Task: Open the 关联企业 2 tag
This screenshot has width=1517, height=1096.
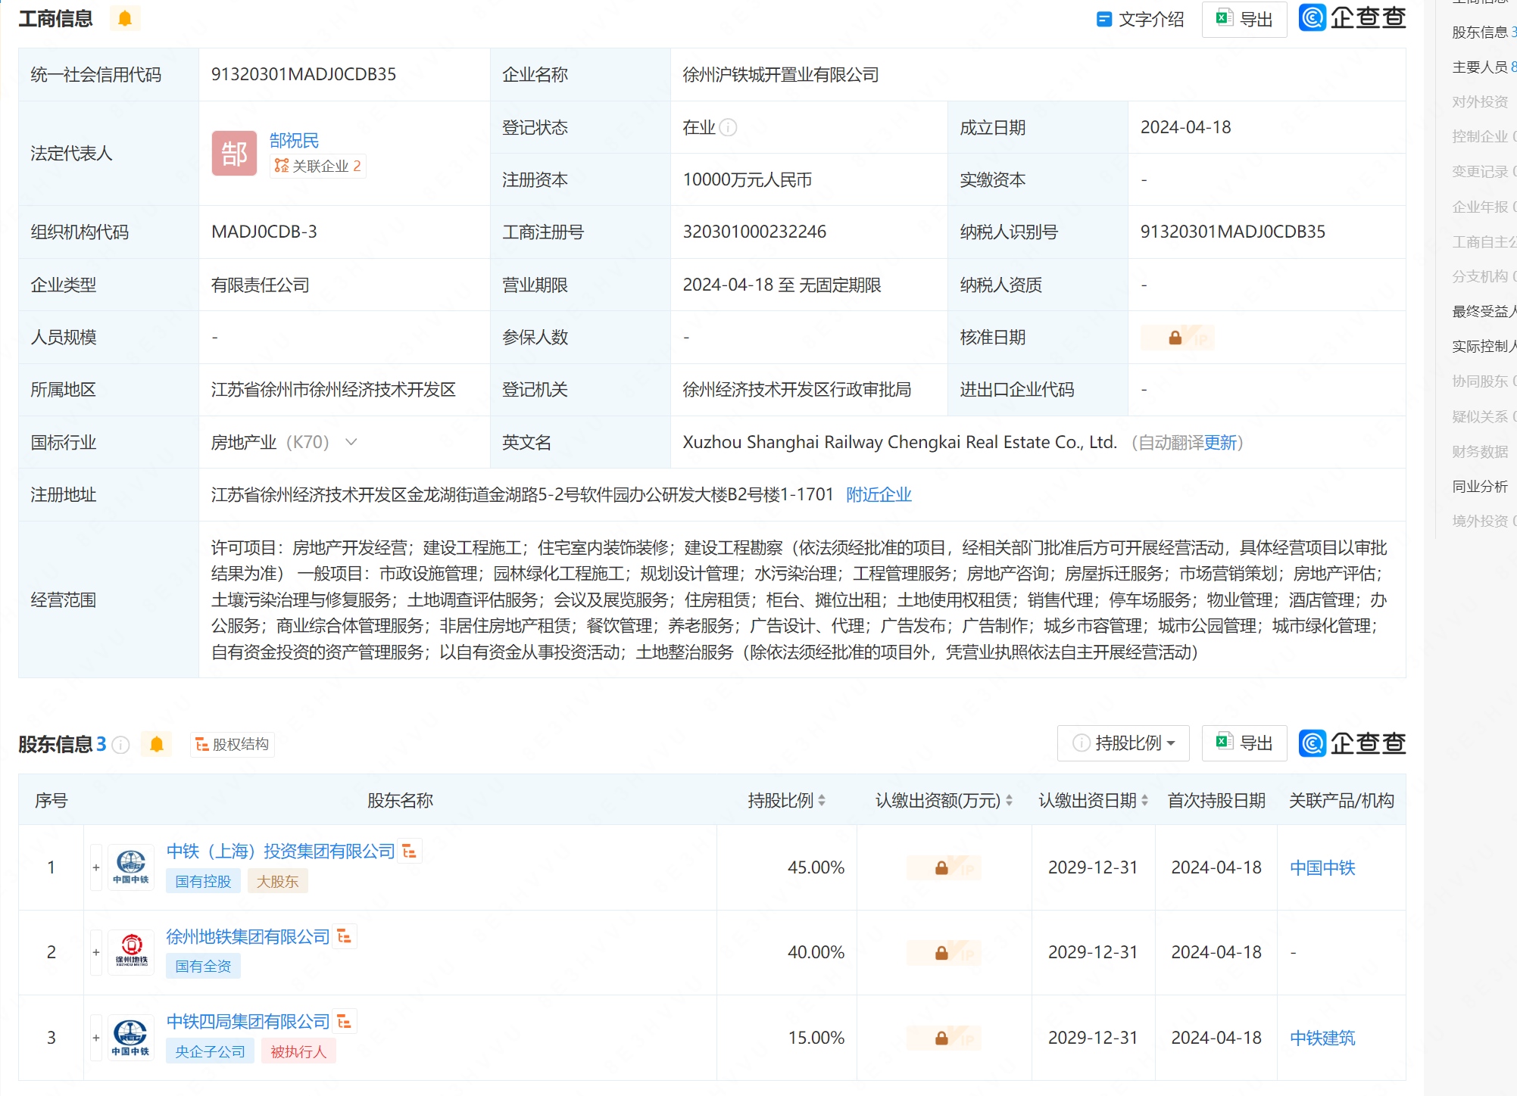Action: (318, 166)
